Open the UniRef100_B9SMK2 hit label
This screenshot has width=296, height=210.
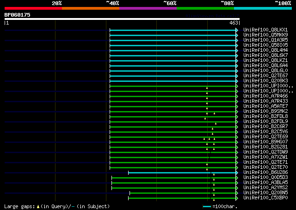(265, 111)
